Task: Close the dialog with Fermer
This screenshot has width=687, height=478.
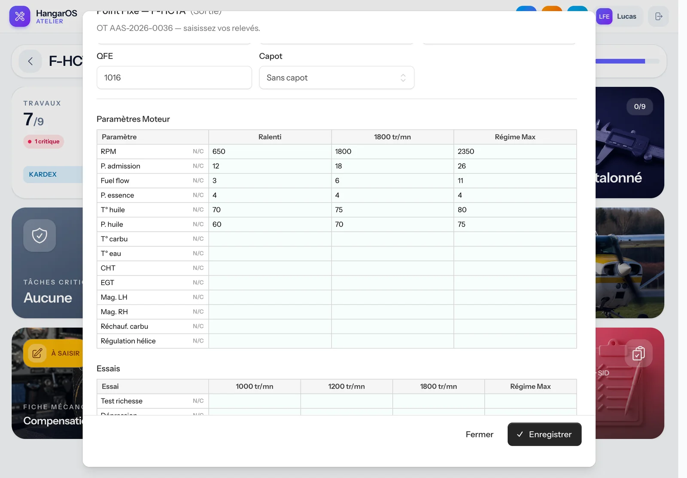Action: [479, 434]
